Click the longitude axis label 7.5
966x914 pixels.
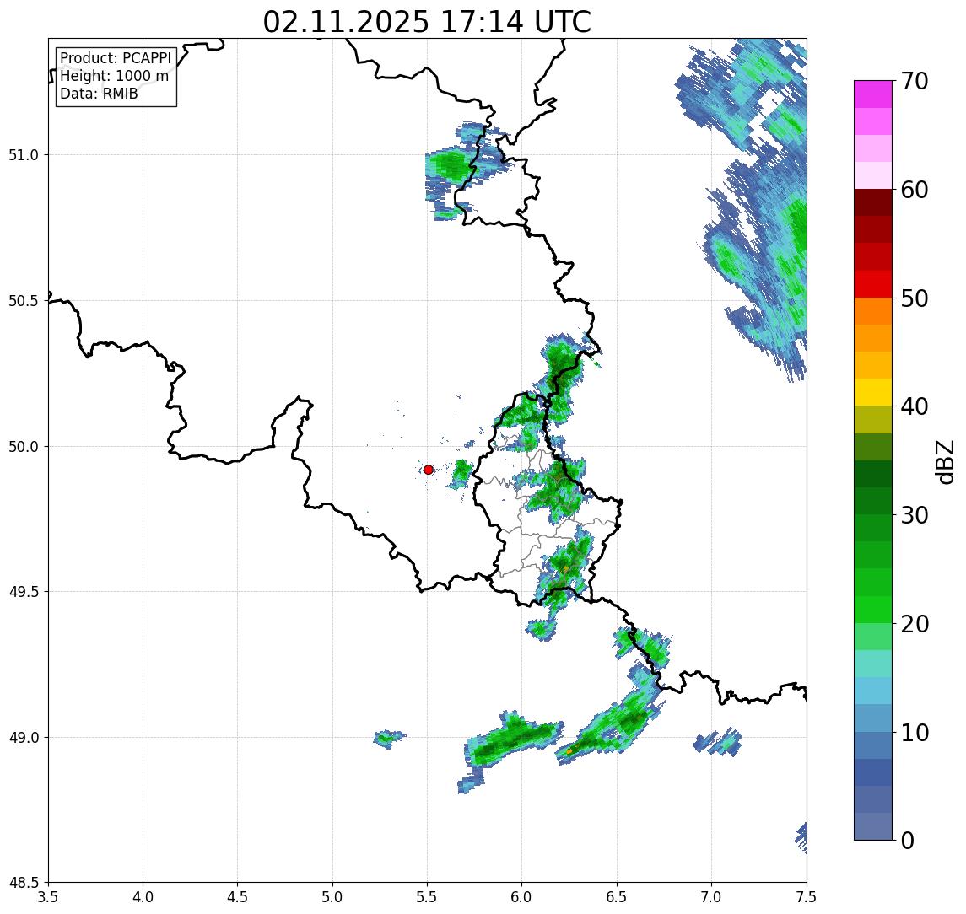(807, 897)
